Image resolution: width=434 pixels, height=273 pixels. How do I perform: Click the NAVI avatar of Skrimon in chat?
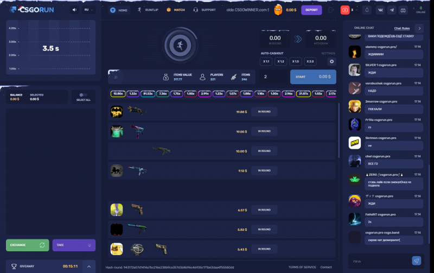pyautogui.click(x=355, y=143)
